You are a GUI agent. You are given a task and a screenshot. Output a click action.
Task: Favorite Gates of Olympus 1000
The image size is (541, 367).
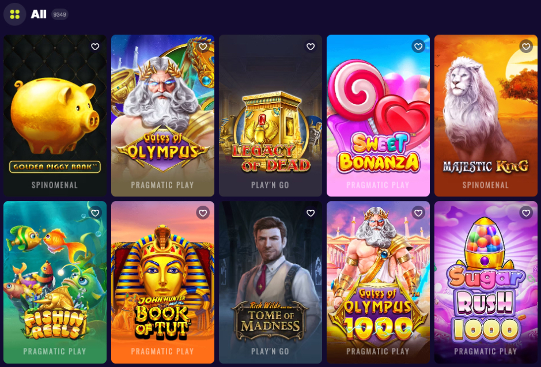[418, 213]
